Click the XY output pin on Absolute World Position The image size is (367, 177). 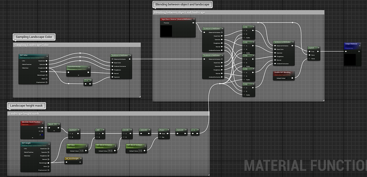point(42,131)
